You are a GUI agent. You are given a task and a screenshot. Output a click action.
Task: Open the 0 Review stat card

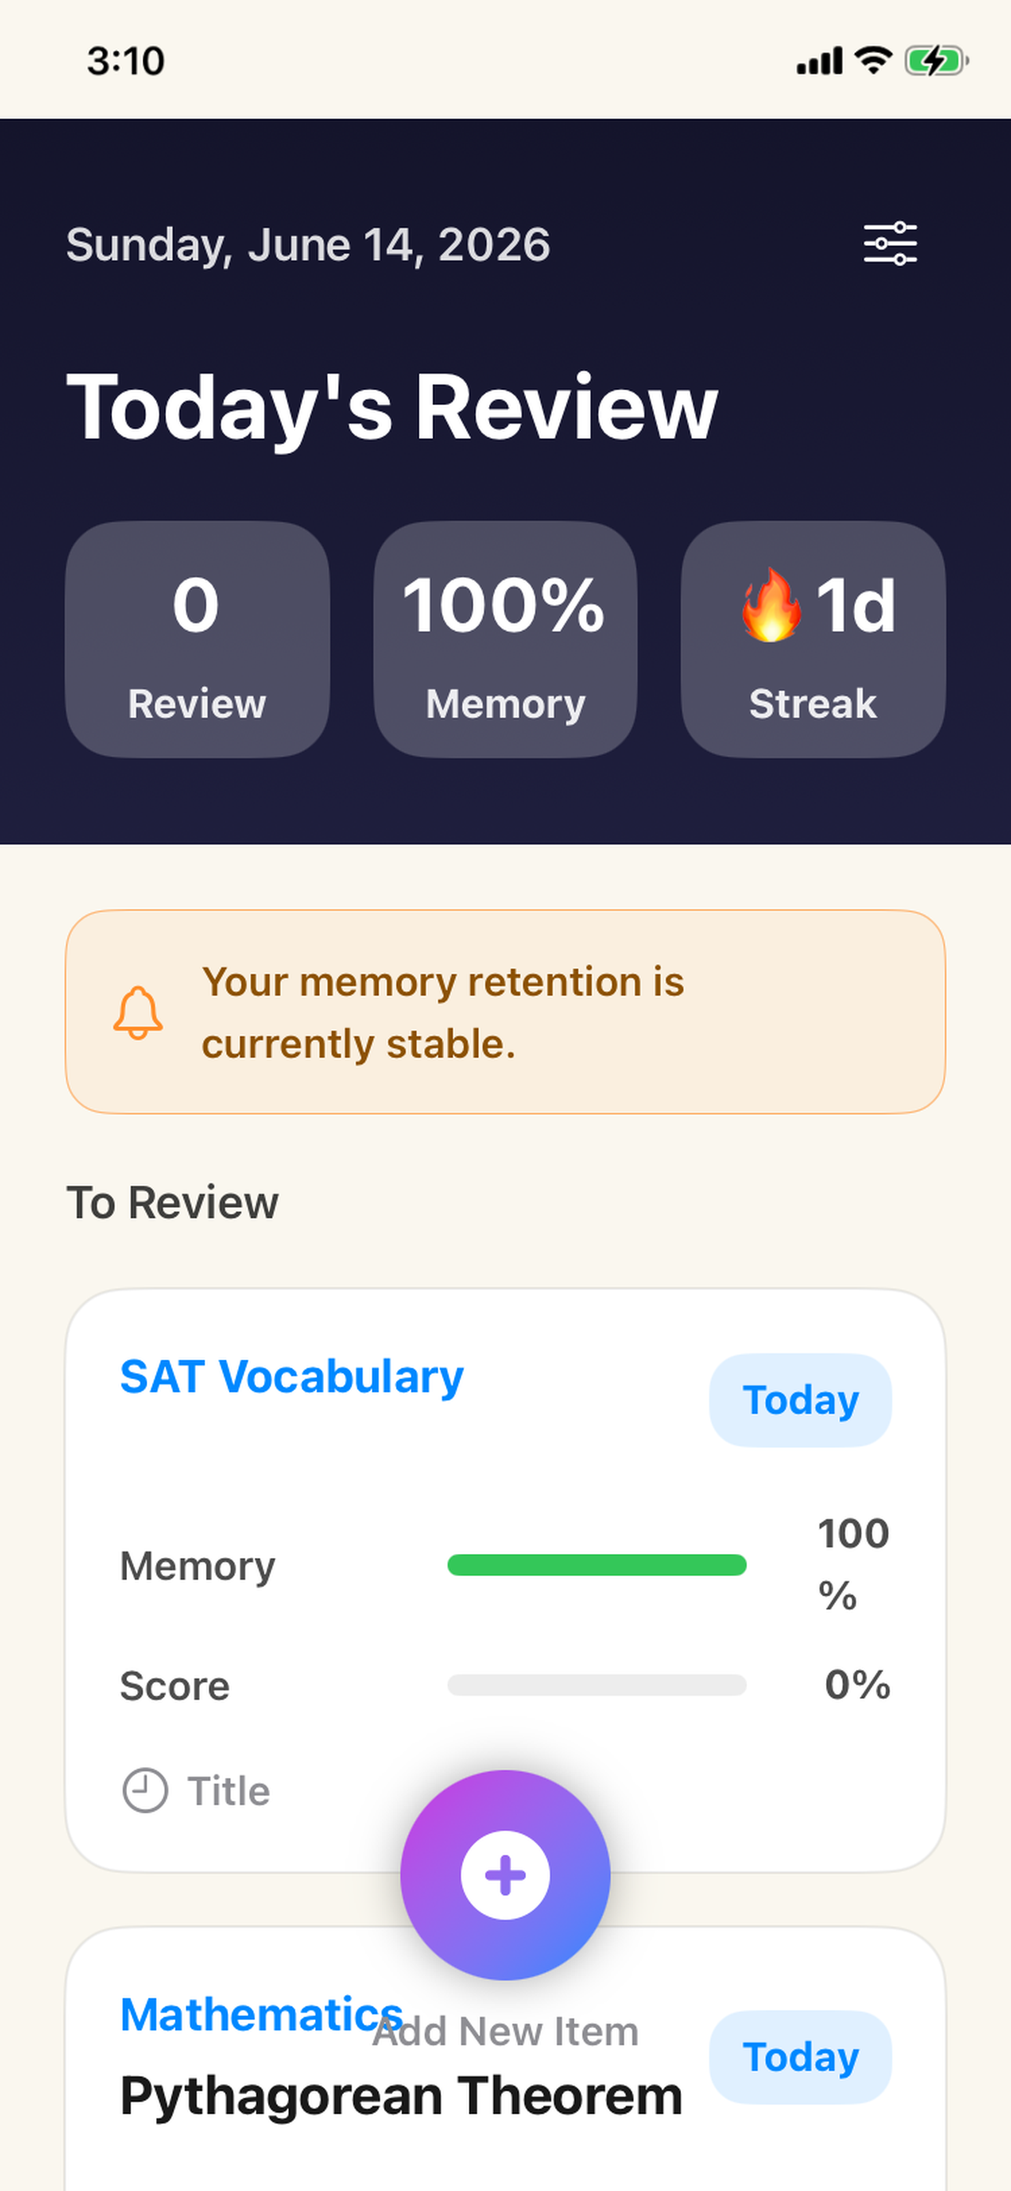(x=197, y=639)
